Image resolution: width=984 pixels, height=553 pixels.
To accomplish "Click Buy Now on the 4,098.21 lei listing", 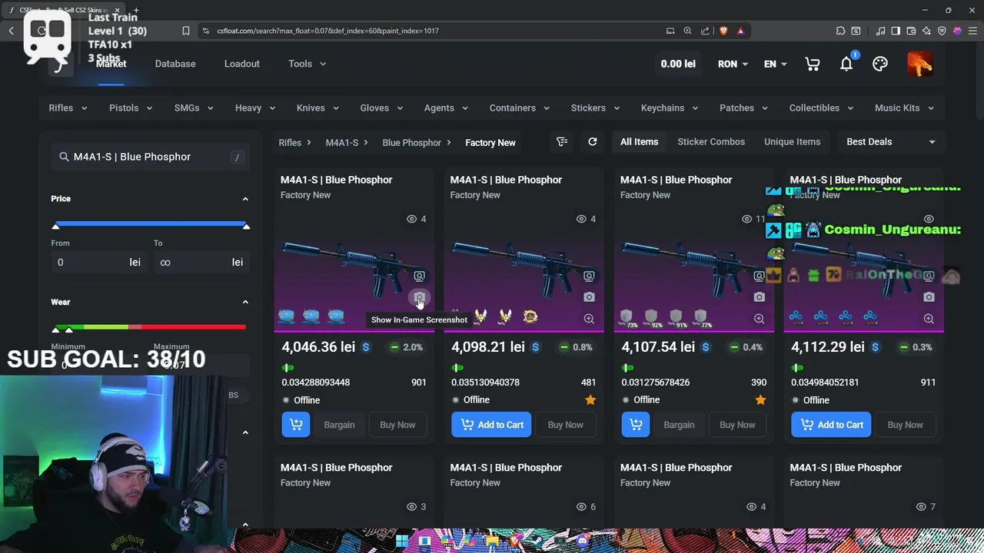I will click(x=565, y=425).
